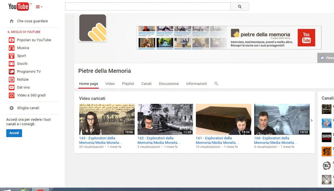Open the Sport category
The width and height of the screenshot is (334, 191).
pyautogui.click(x=22, y=56)
